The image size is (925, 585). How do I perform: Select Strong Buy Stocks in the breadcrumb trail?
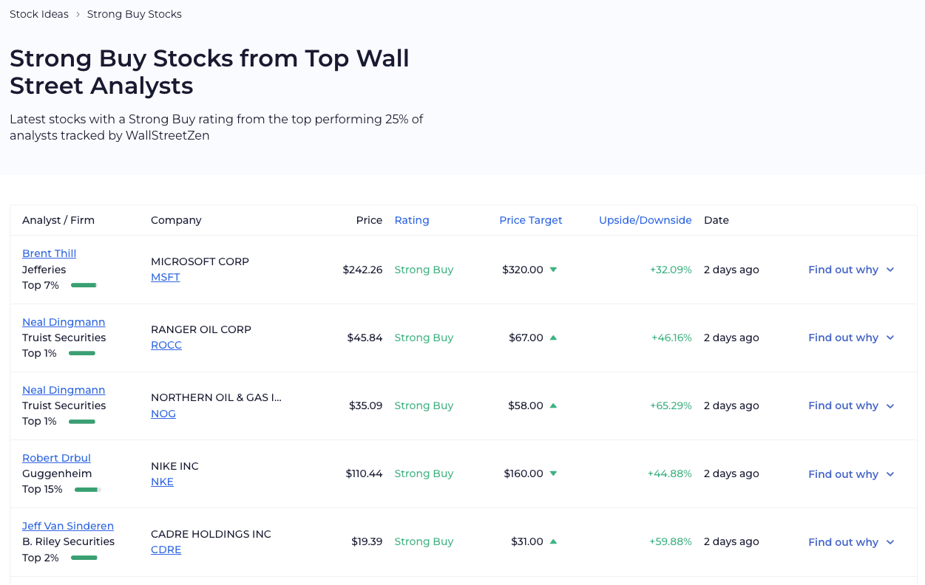point(134,13)
